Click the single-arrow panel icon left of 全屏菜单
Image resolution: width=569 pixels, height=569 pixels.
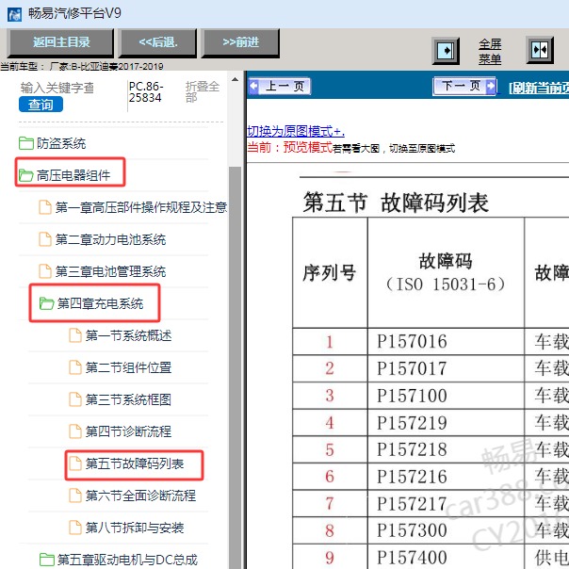point(446,50)
